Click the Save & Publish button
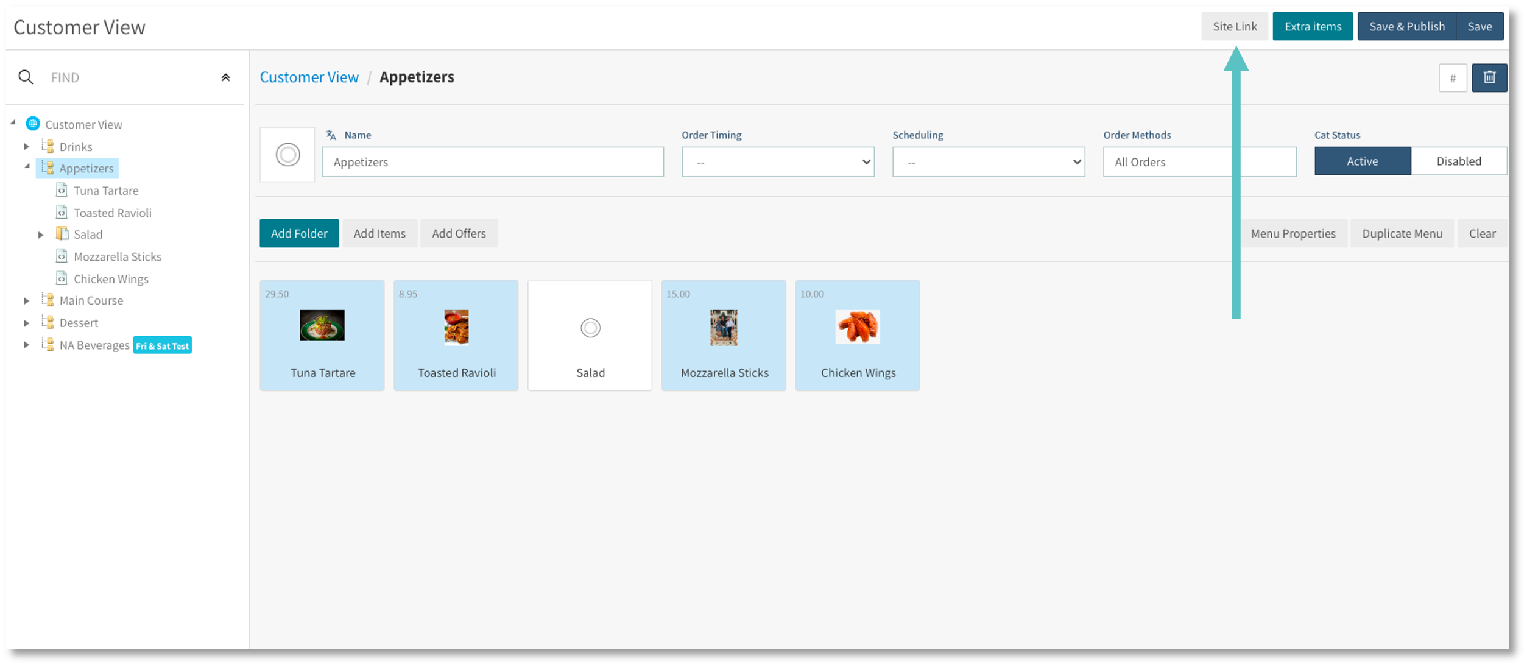This screenshot has height=667, width=1527. coord(1406,27)
